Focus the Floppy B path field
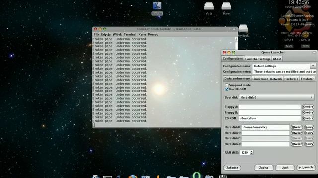The image size is (318, 178). point(269,112)
